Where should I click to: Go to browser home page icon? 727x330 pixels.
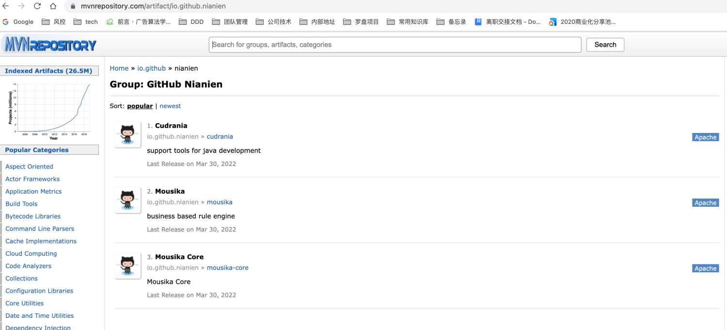pyautogui.click(x=53, y=6)
